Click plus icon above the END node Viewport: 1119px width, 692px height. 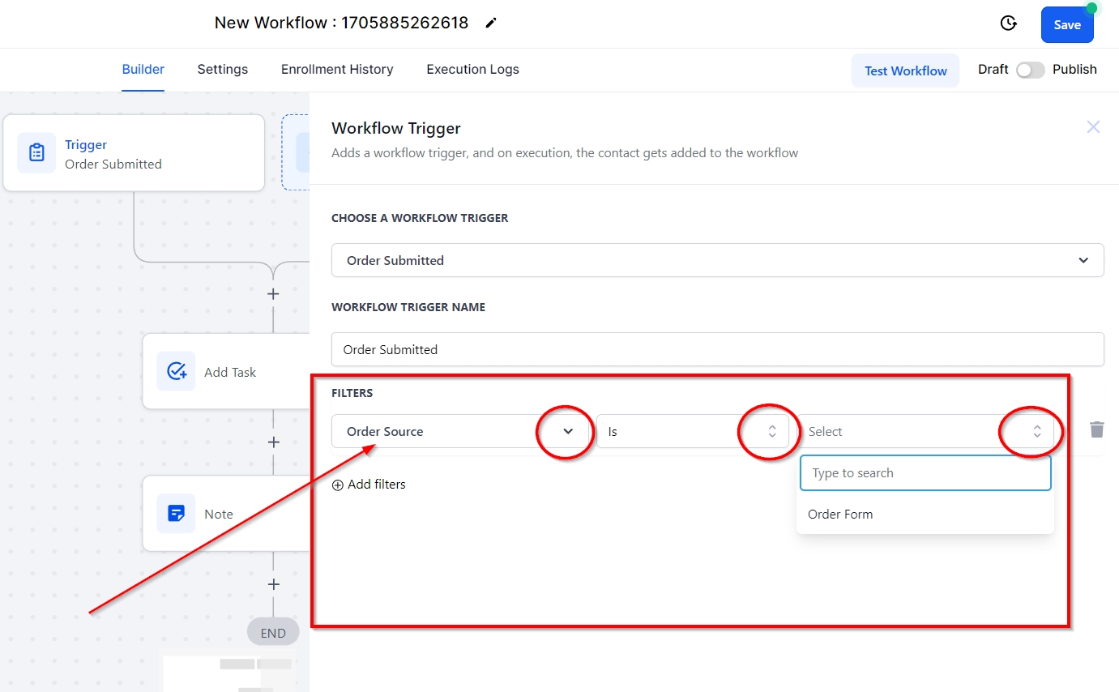[x=273, y=584]
